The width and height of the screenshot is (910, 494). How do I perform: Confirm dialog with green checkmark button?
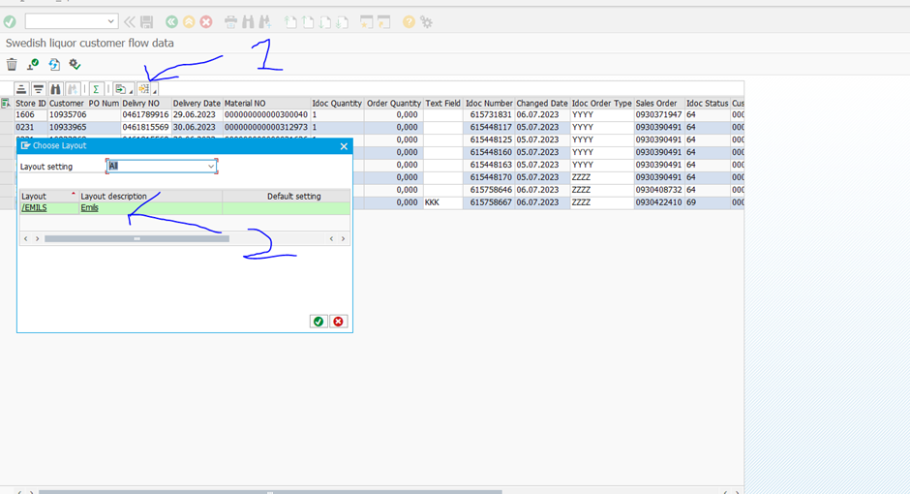(318, 322)
